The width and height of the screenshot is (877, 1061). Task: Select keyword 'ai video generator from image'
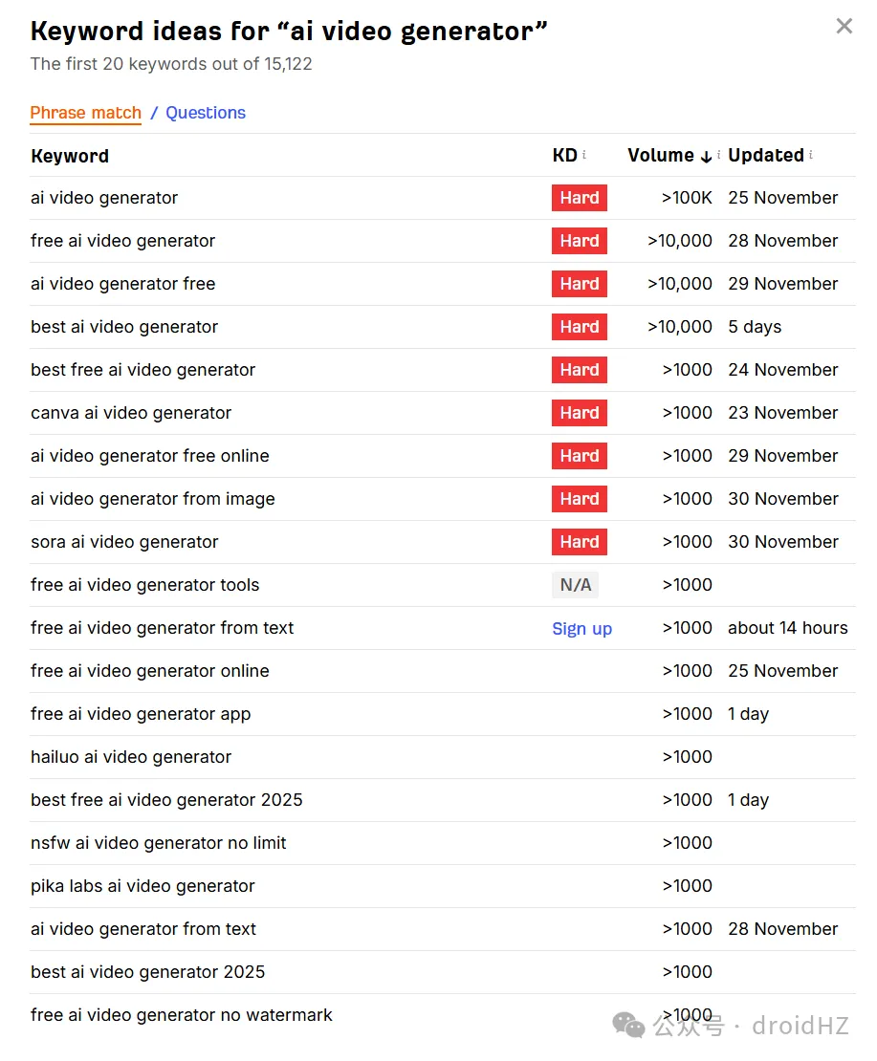pos(153,499)
